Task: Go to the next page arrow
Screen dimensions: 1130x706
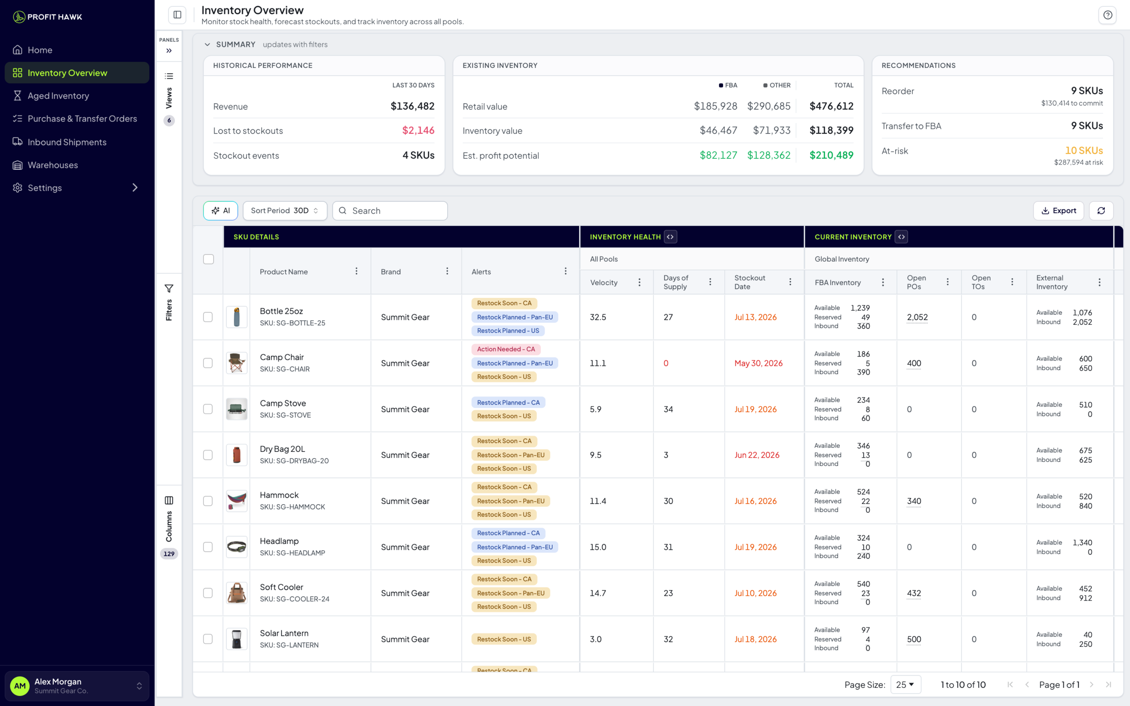Action: click(x=1092, y=684)
